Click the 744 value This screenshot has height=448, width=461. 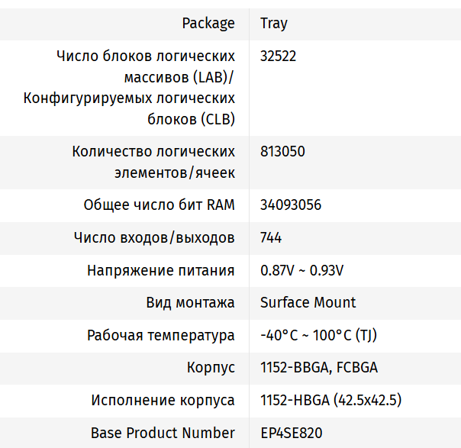[x=271, y=238]
